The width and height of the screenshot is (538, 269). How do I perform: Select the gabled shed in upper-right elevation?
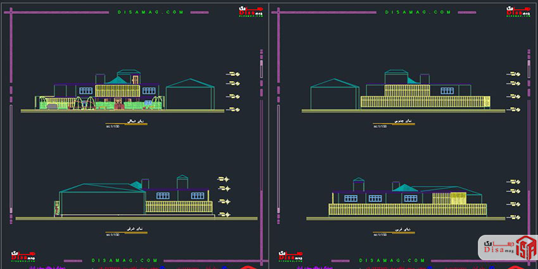[x=335, y=95]
